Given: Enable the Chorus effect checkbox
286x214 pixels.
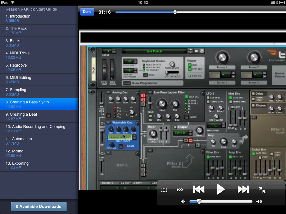Looking at the screenshot, I should (x=253, y=106).
